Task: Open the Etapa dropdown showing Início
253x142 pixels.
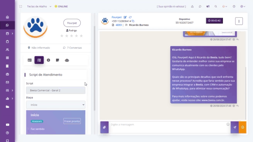Action: point(56,105)
